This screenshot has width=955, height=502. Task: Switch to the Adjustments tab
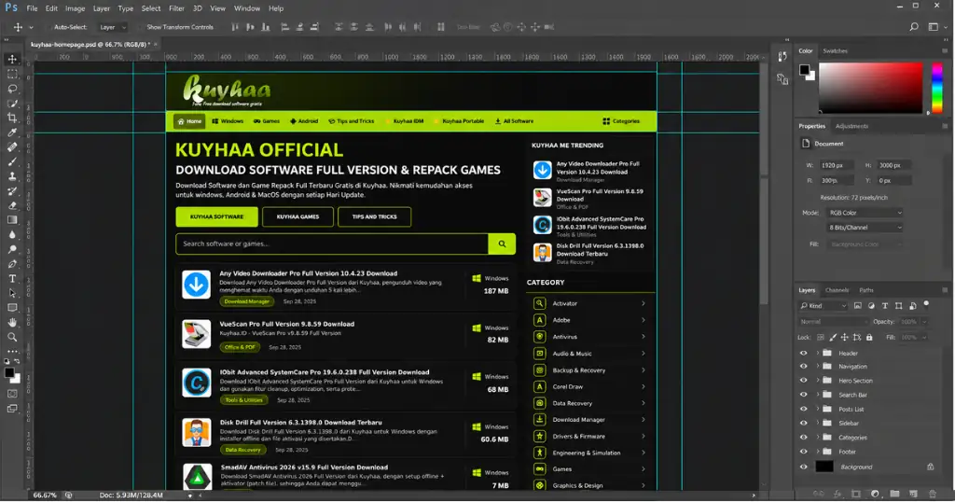851,126
